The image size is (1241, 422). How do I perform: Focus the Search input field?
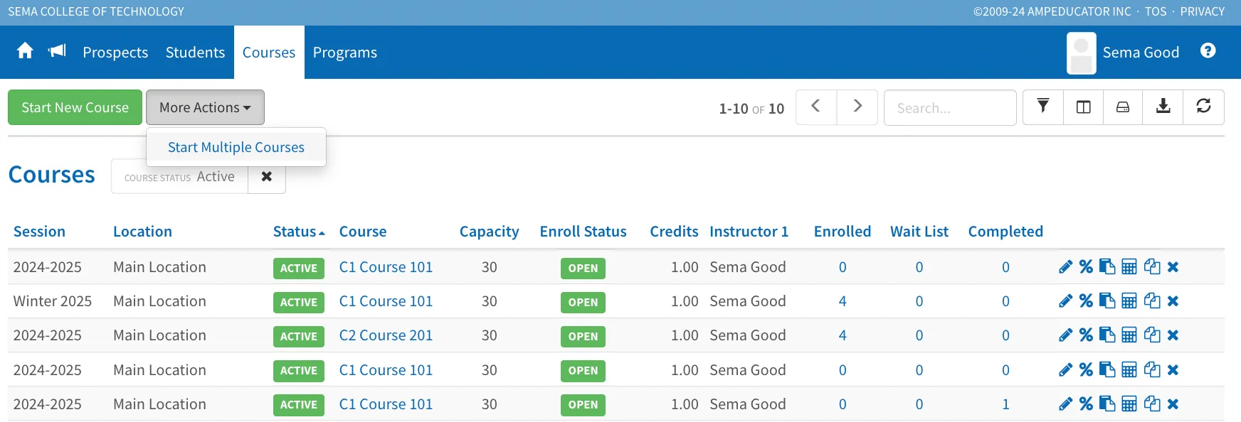[950, 107]
